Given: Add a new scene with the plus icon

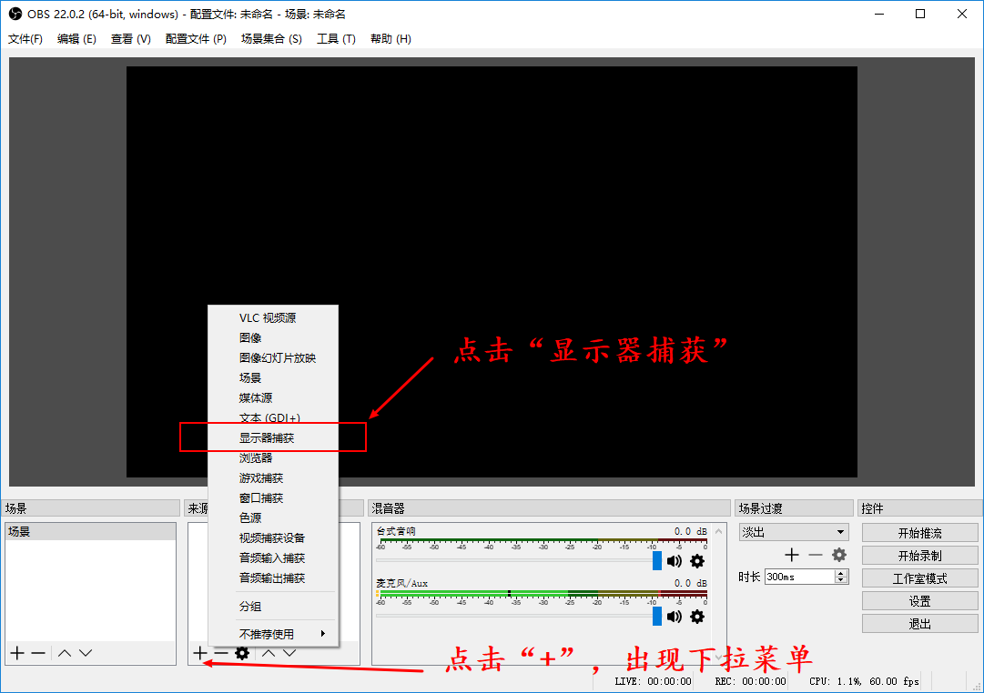Looking at the screenshot, I should point(17,653).
